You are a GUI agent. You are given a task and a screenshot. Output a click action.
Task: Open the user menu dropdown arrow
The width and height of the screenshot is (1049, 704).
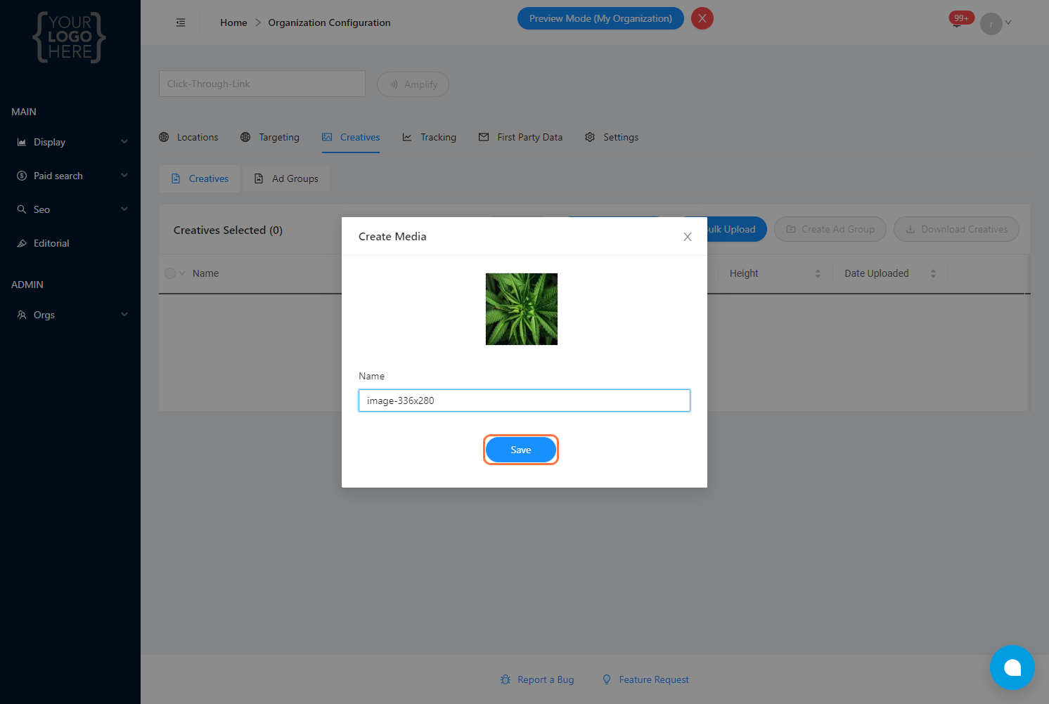pos(1008,22)
